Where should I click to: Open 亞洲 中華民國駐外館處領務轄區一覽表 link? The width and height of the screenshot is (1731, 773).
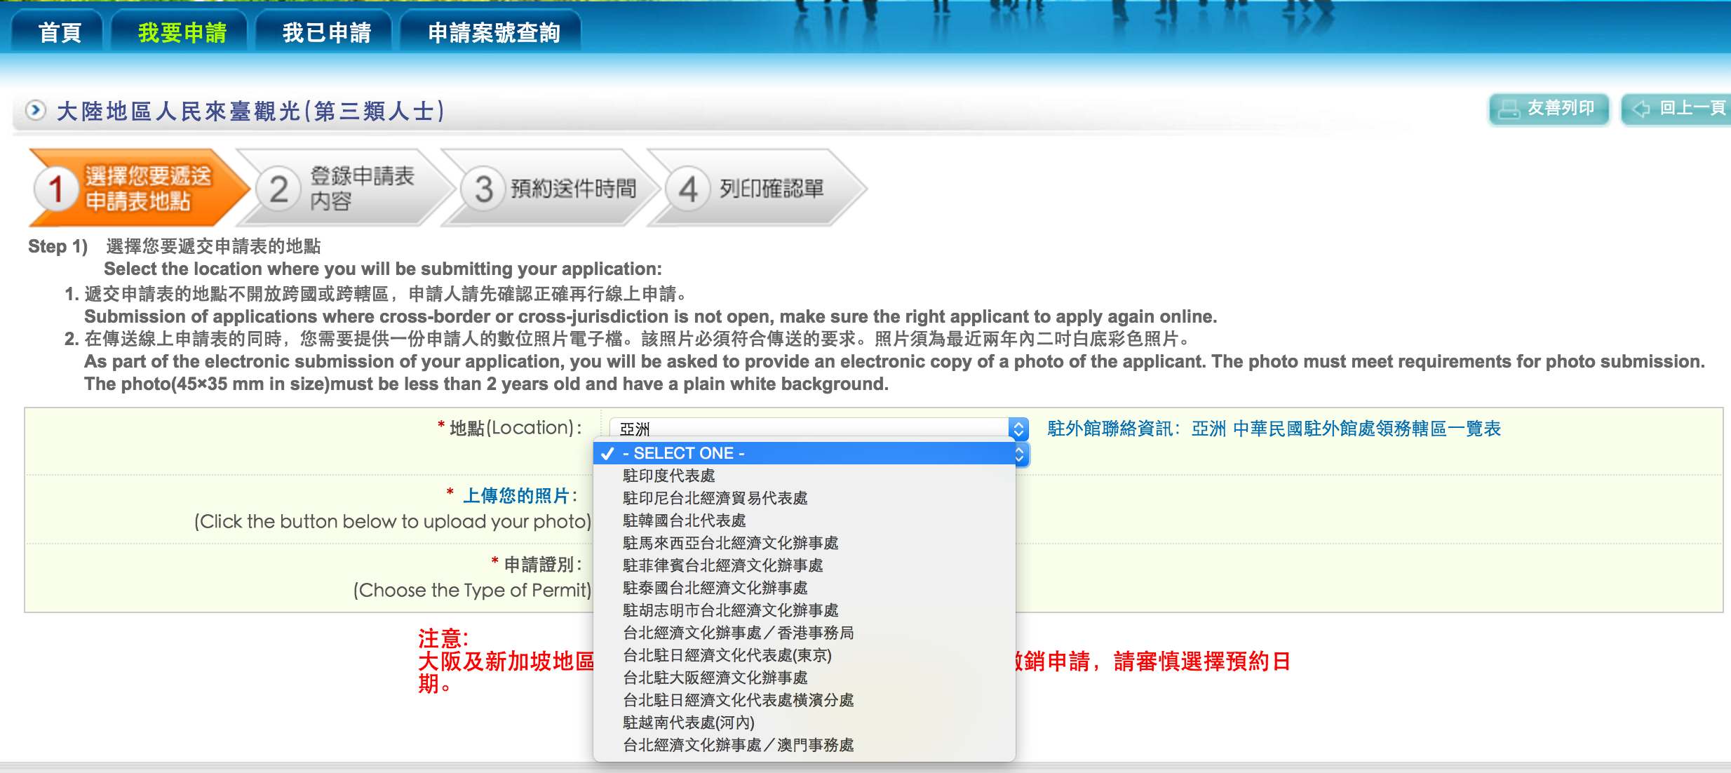[x=1345, y=429]
